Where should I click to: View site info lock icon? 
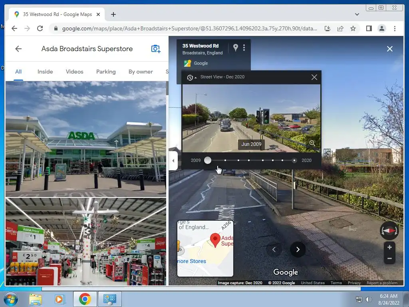(x=56, y=28)
